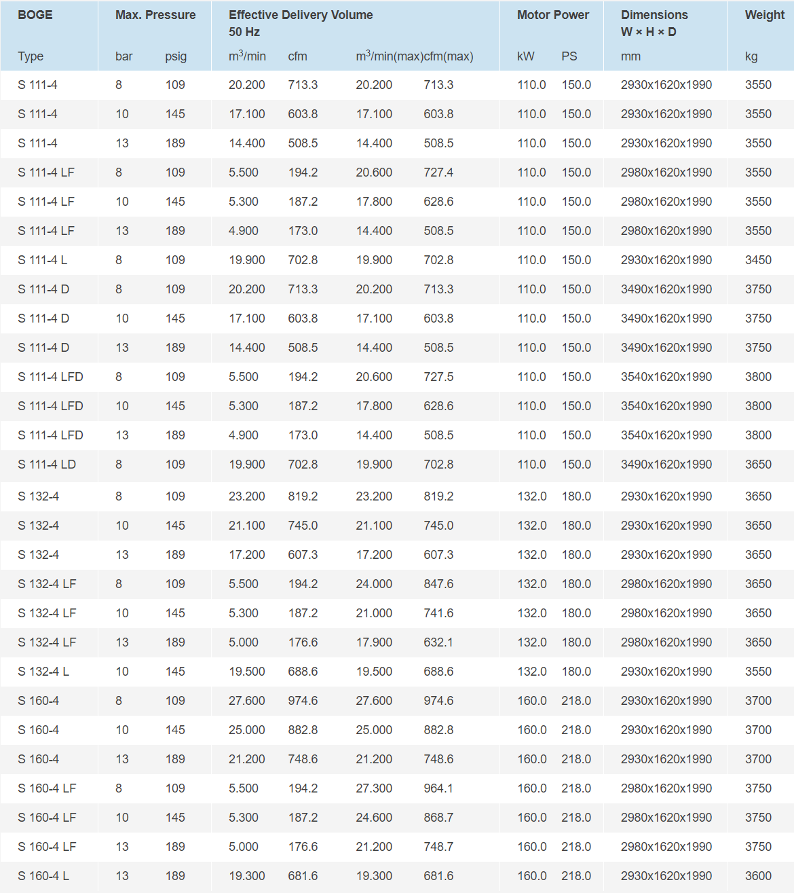Click the max volume value "17.900"

374,642
